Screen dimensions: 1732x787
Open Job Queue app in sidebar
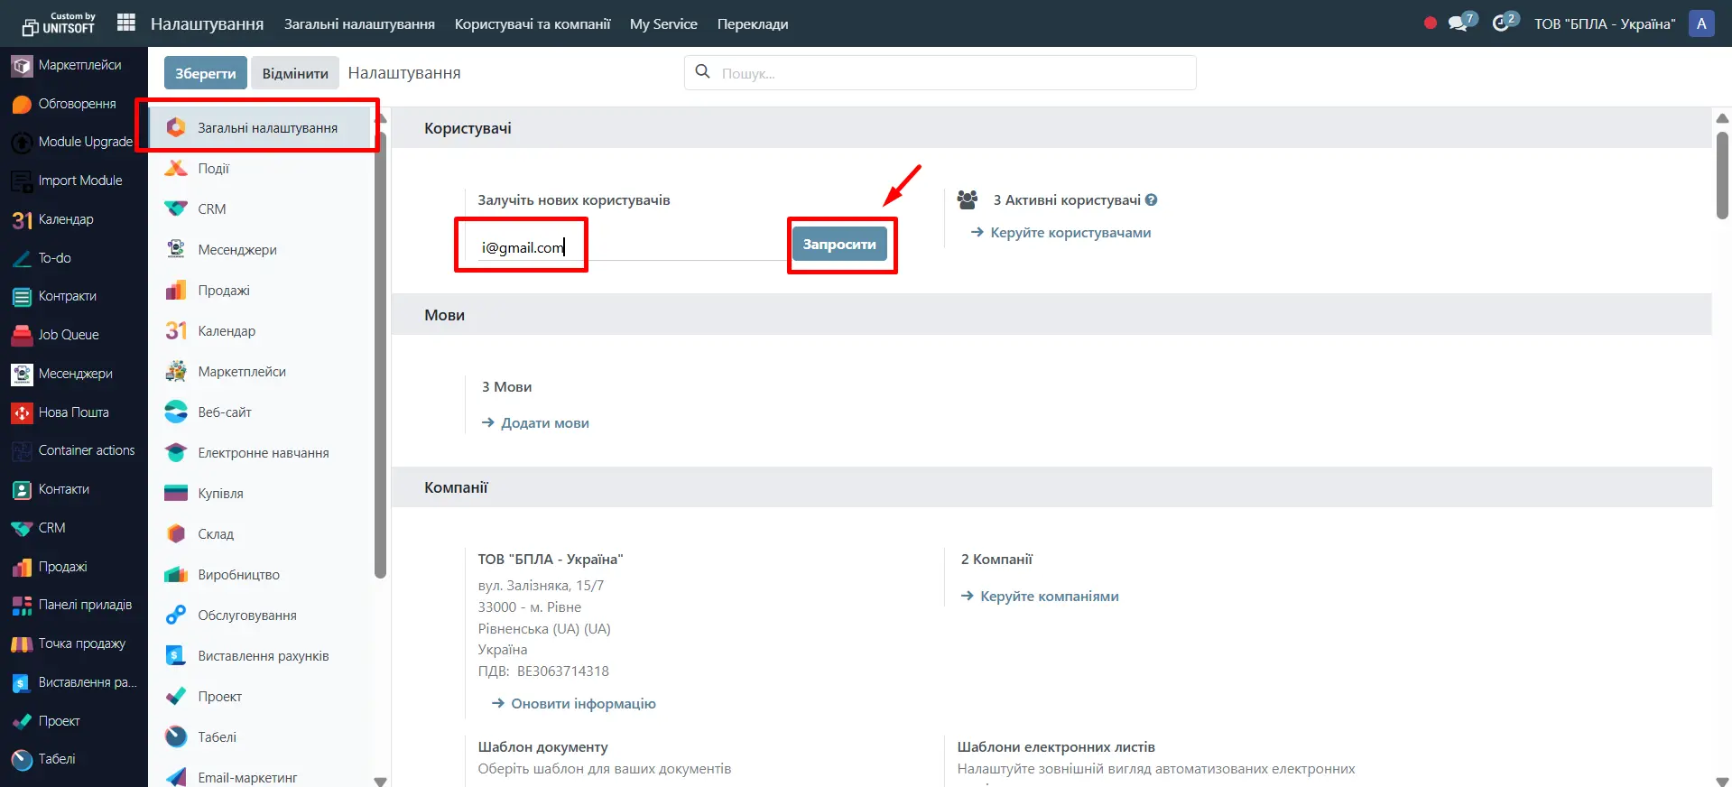pos(68,335)
